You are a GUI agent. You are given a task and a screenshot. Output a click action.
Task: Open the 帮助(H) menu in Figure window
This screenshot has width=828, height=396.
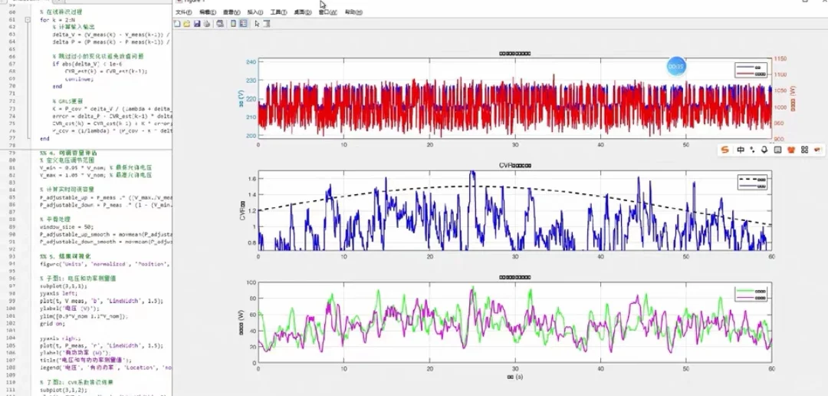(x=353, y=12)
